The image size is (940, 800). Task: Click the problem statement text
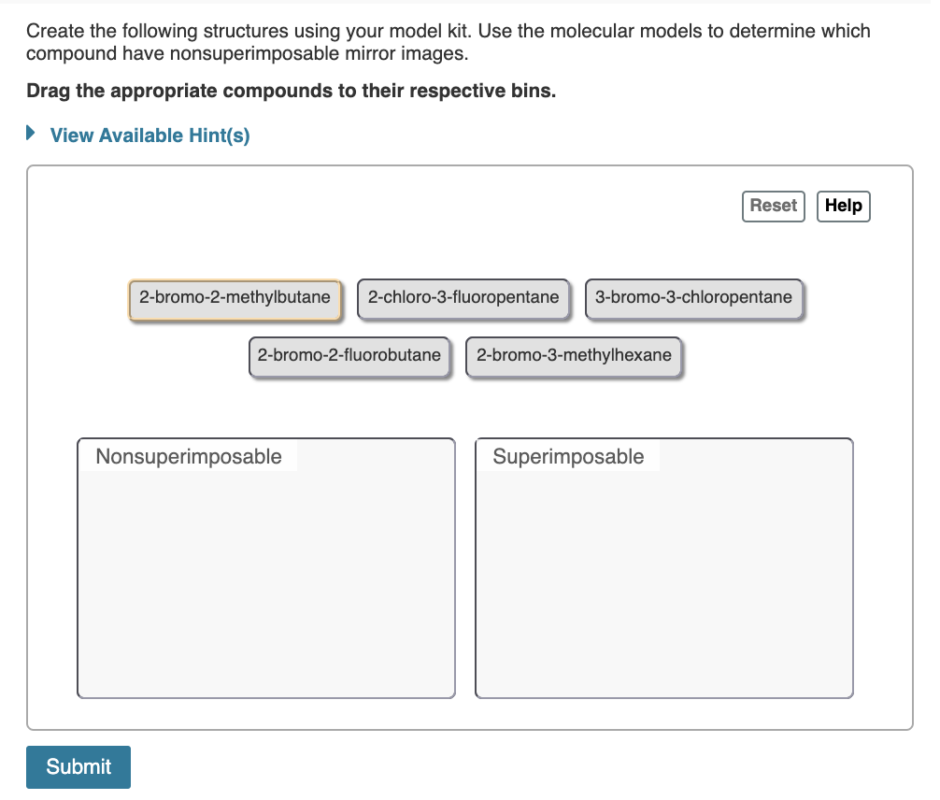[x=449, y=42]
